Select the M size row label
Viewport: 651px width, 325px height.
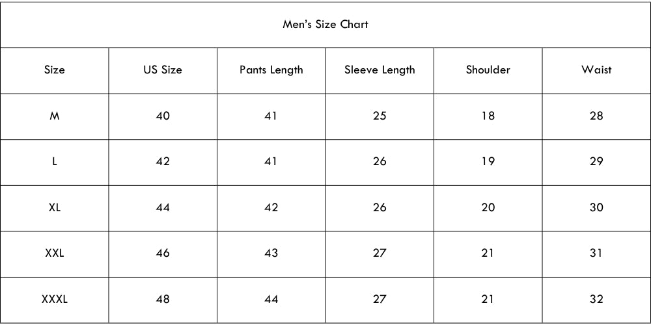(55, 116)
